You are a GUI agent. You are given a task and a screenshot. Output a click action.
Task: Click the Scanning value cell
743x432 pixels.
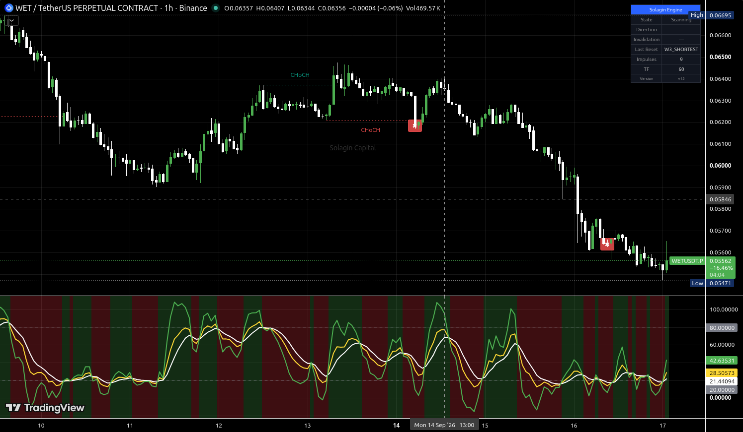click(681, 20)
